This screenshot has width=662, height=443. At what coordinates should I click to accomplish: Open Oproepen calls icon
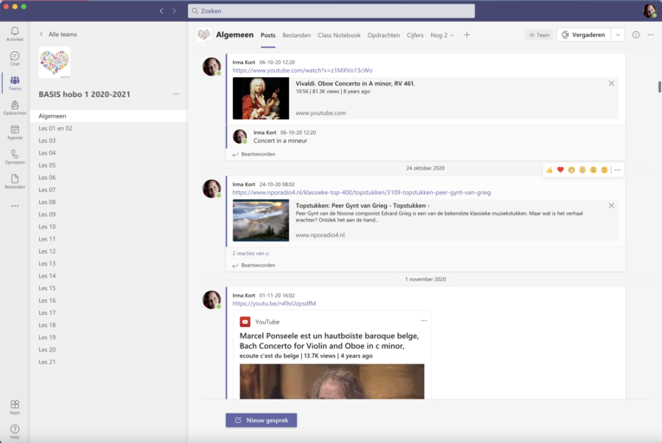coord(15,157)
